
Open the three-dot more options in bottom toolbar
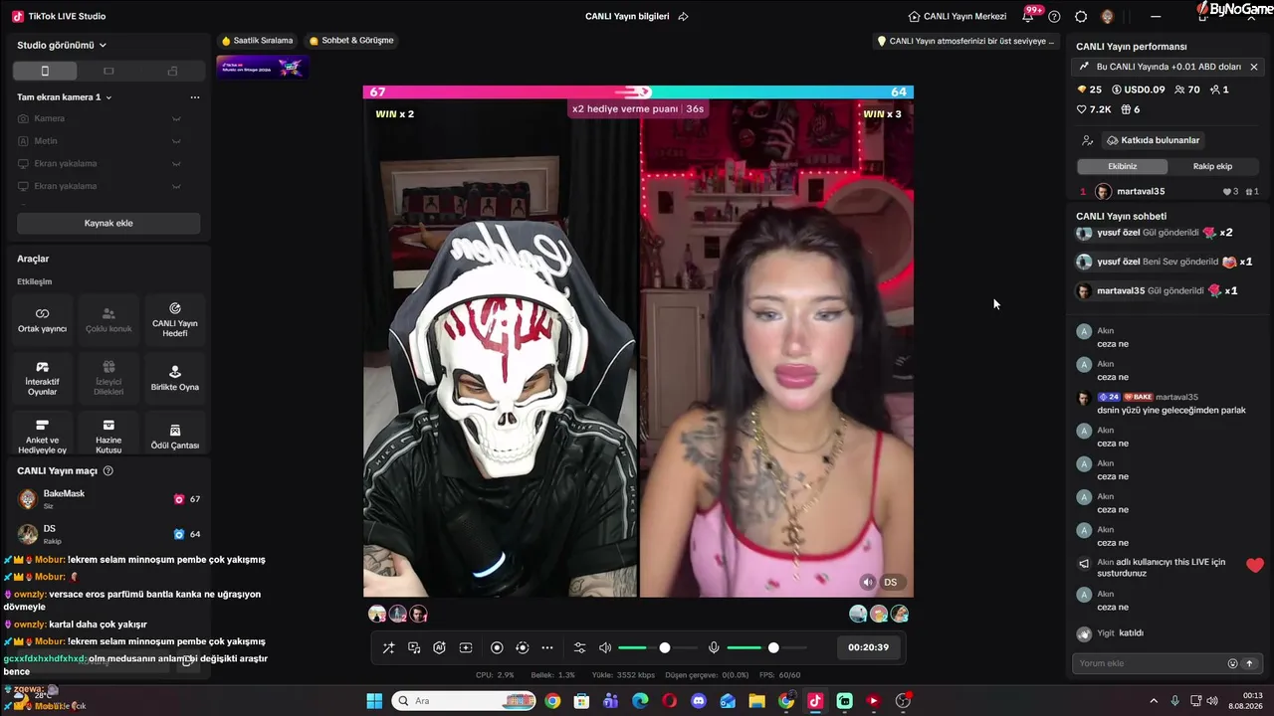click(x=546, y=647)
